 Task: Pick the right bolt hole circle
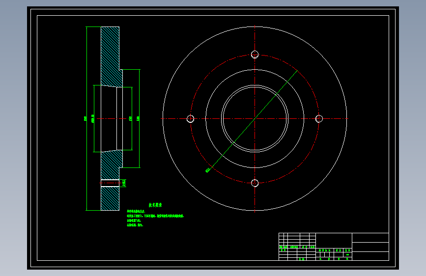[319, 119]
